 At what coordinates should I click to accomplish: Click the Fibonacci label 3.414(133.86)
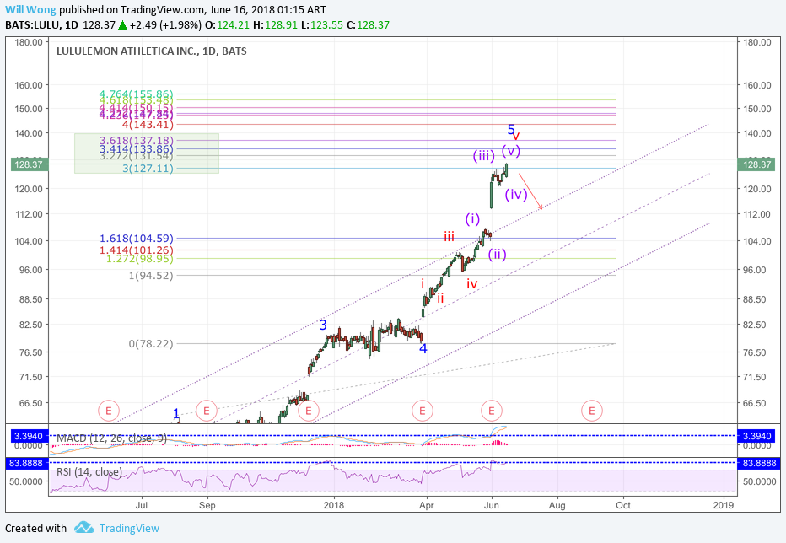coord(136,149)
